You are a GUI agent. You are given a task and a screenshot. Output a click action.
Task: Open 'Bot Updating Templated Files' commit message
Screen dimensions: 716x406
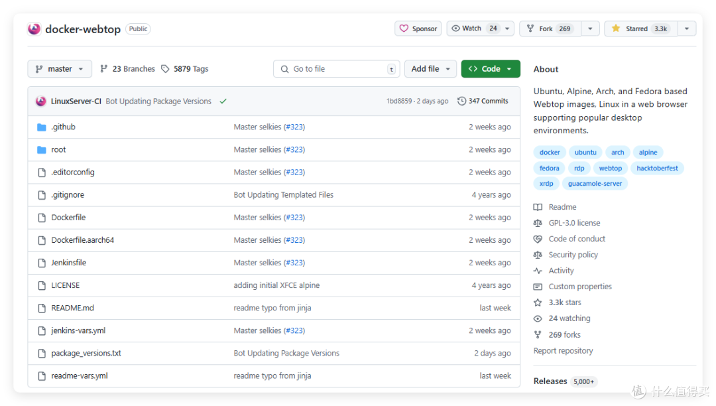(x=284, y=195)
